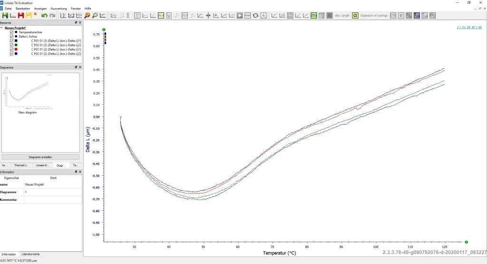Click the grey 3D cube toolbar icon
The width and height of the screenshot is (487, 264).
click(322, 16)
